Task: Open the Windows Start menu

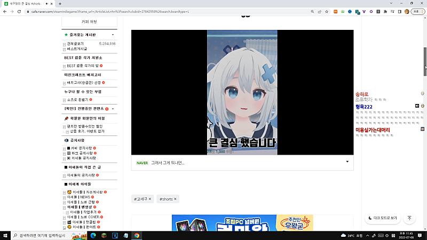Action: (x=5, y=235)
